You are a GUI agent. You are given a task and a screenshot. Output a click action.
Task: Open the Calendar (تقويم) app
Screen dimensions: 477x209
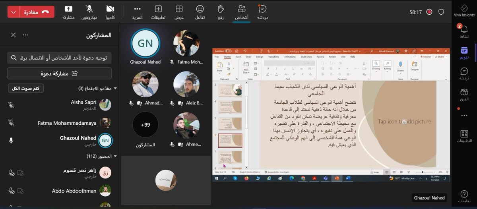(x=464, y=53)
